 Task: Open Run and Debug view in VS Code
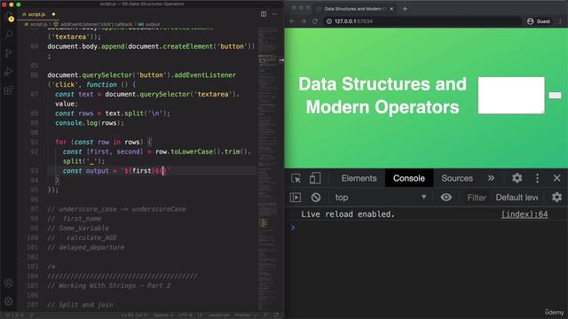[x=9, y=72]
